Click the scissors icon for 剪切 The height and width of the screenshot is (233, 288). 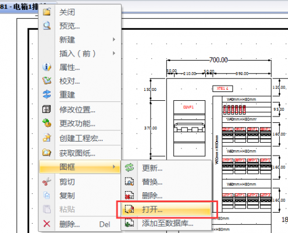coord(47,182)
